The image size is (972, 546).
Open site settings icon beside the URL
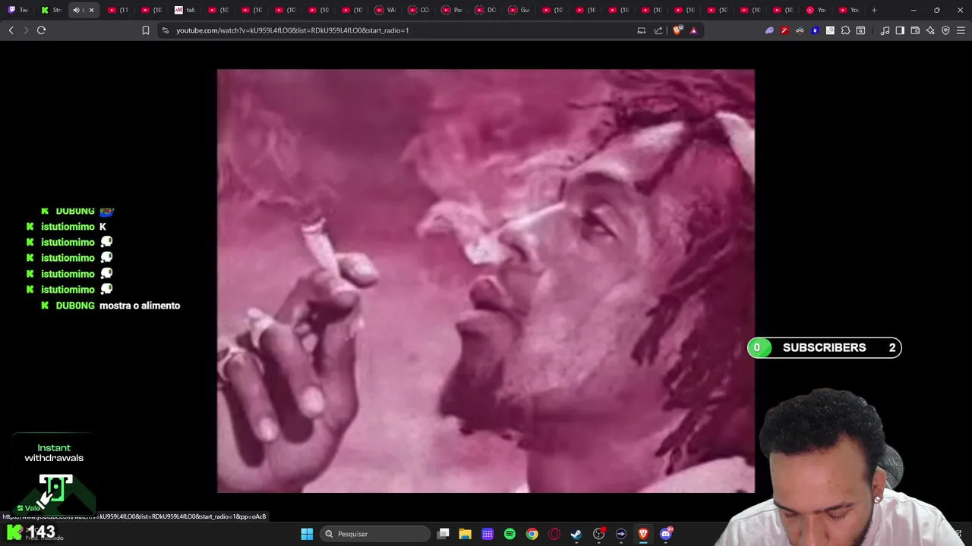pos(165,30)
